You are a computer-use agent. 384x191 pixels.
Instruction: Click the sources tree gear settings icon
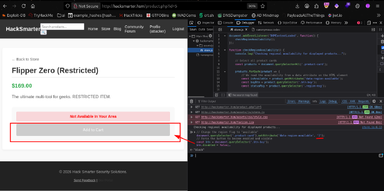coord(210,35)
